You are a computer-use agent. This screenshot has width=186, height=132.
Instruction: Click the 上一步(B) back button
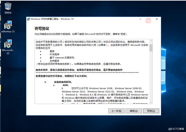pyautogui.click(x=116, y=111)
